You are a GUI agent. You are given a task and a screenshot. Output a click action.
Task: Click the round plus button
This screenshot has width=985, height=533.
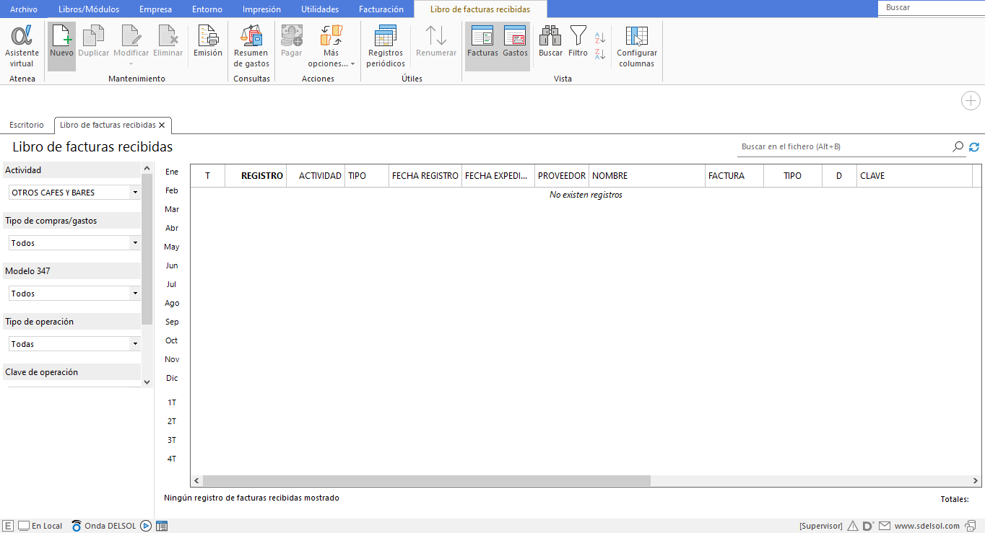pos(971,101)
